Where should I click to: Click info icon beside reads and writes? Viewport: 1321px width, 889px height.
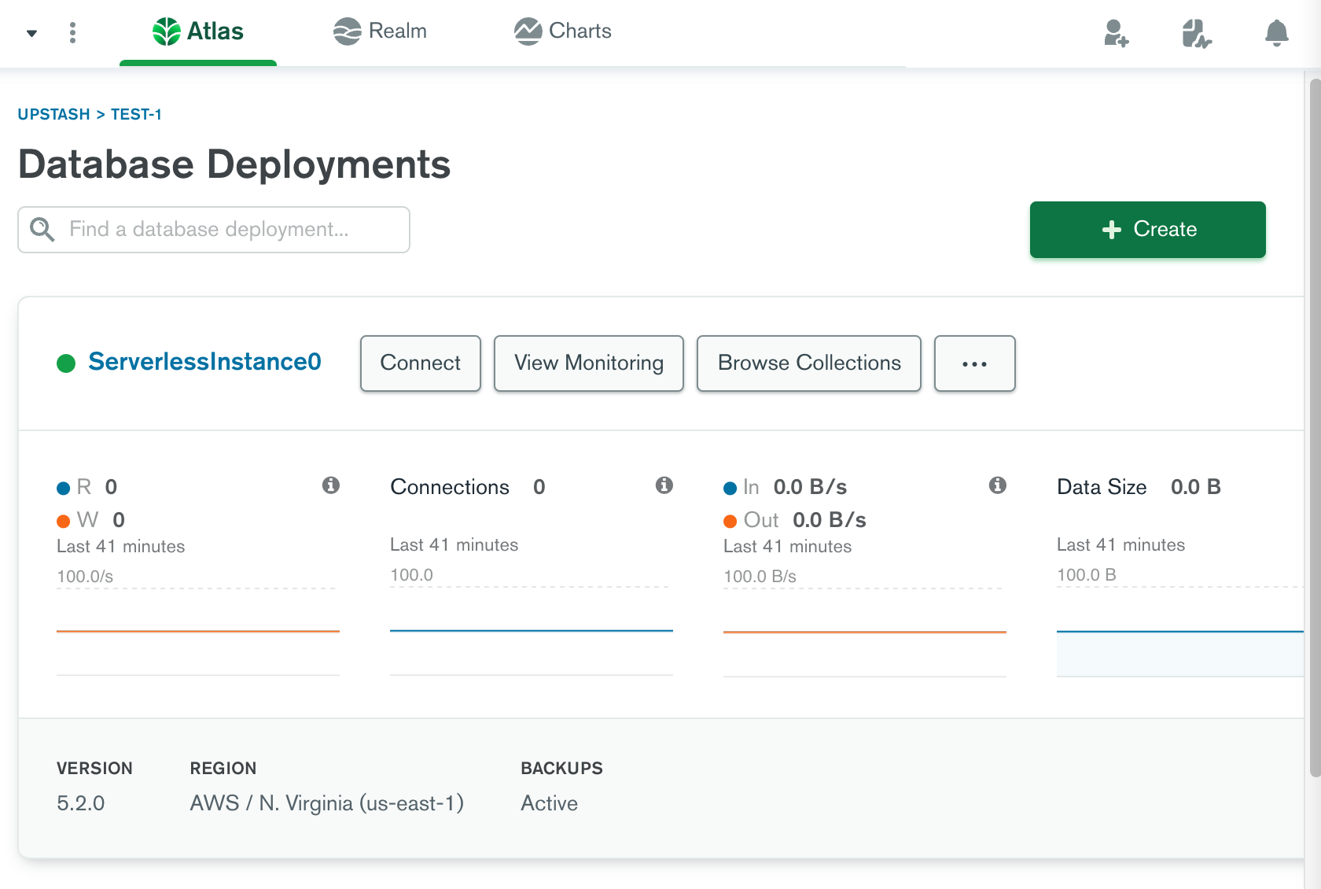pos(331,485)
